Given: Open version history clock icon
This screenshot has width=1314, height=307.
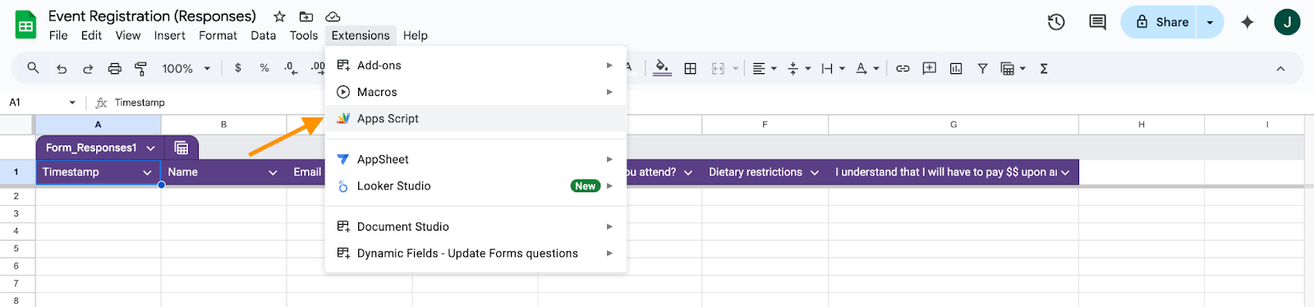Looking at the screenshot, I should [x=1056, y=22].
